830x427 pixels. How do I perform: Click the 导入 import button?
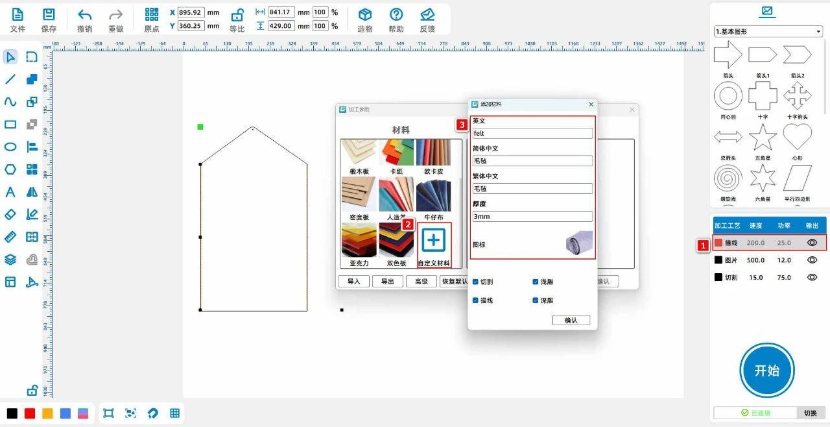pos(354,282)
